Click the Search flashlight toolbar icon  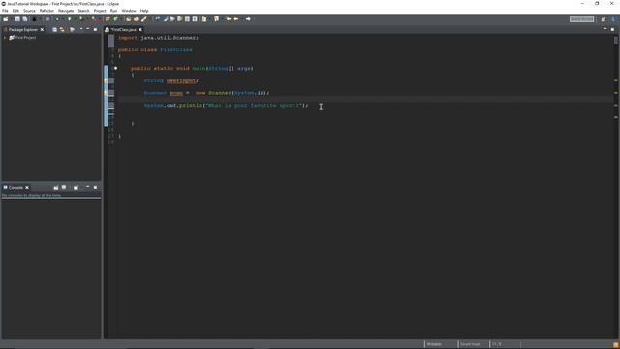point(144,19)
